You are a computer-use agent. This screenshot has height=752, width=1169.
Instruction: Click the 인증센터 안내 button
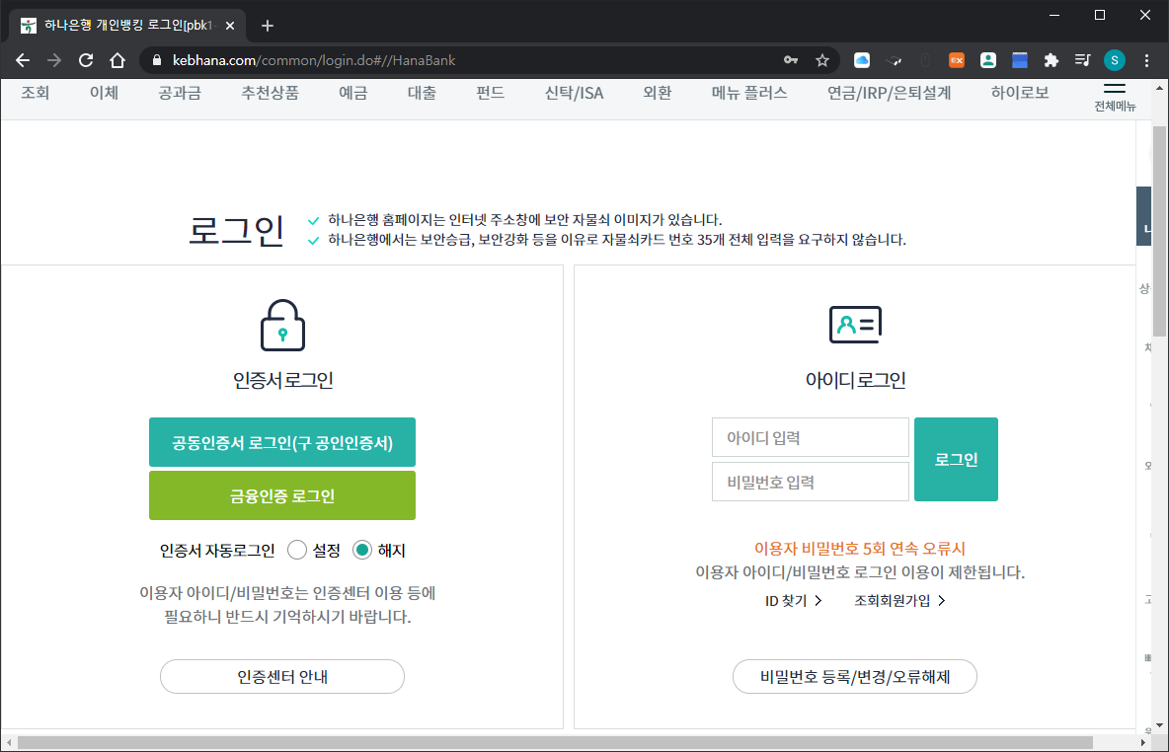tap(282, 677)
